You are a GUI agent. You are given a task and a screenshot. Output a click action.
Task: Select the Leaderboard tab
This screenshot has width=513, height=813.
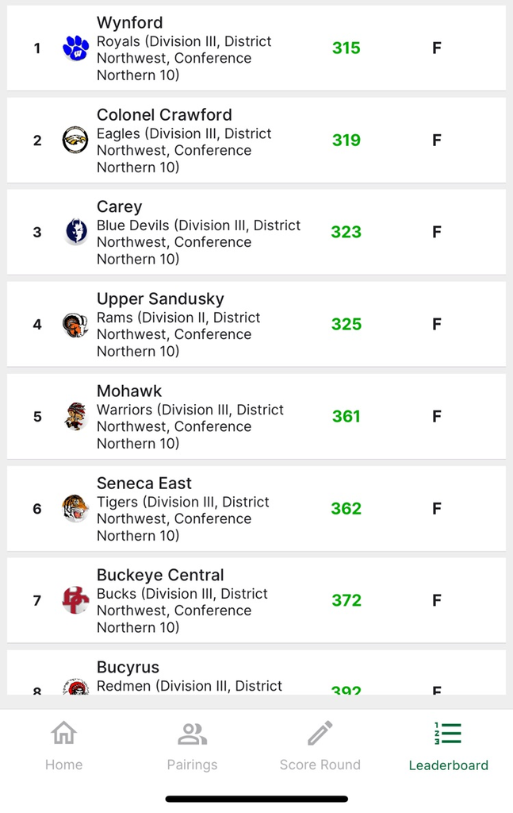click(x=448, y=746)
